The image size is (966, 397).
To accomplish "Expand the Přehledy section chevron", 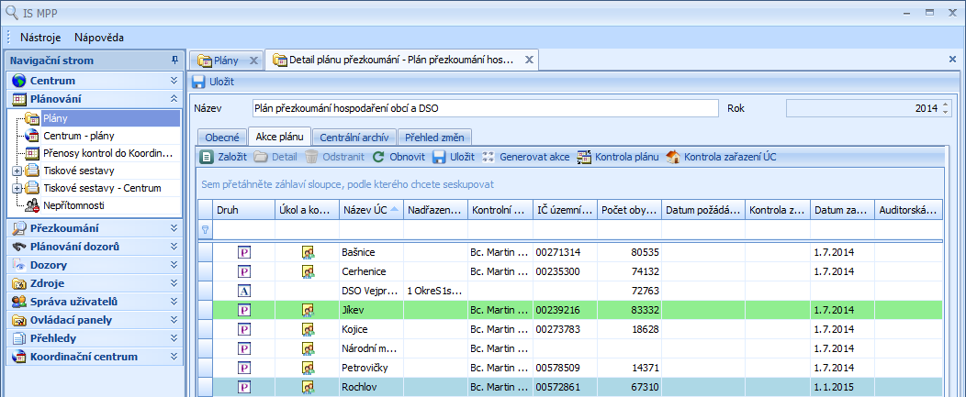I will click(174, 338).
